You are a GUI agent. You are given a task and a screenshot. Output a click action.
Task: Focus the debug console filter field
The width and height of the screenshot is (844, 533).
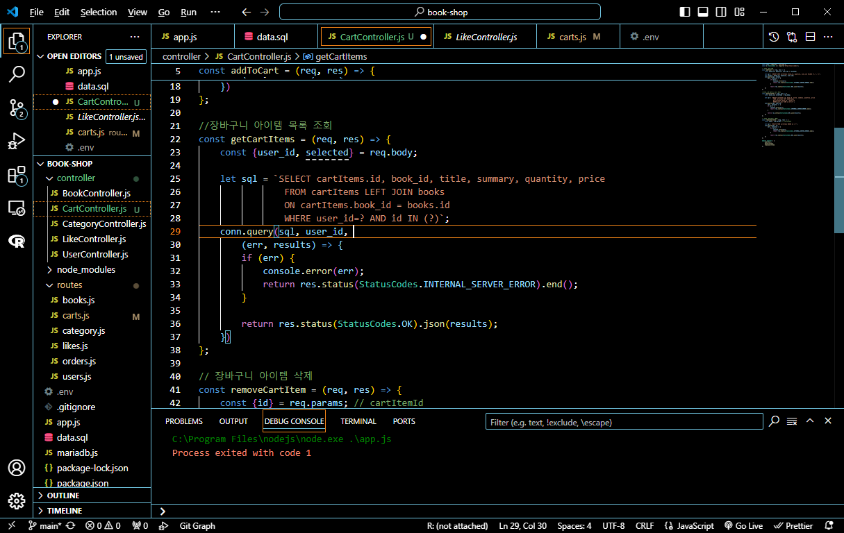[623, 422]
